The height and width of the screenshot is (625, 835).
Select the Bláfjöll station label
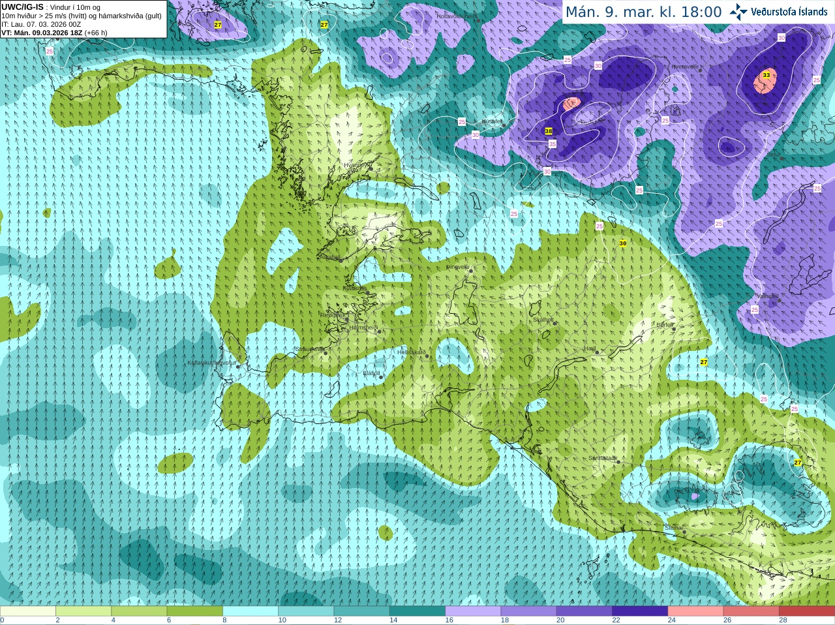[x=371, y=374]
